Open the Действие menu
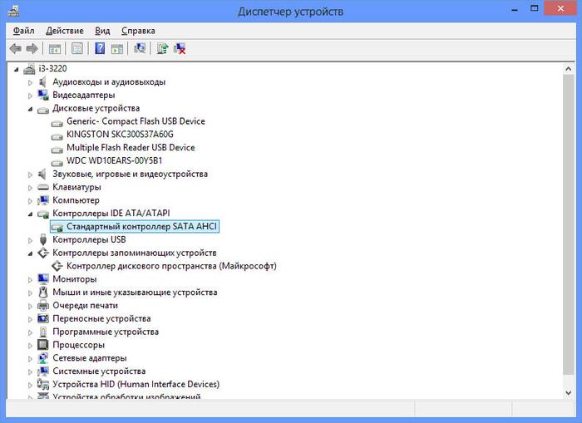 click(x=64, y=30)
